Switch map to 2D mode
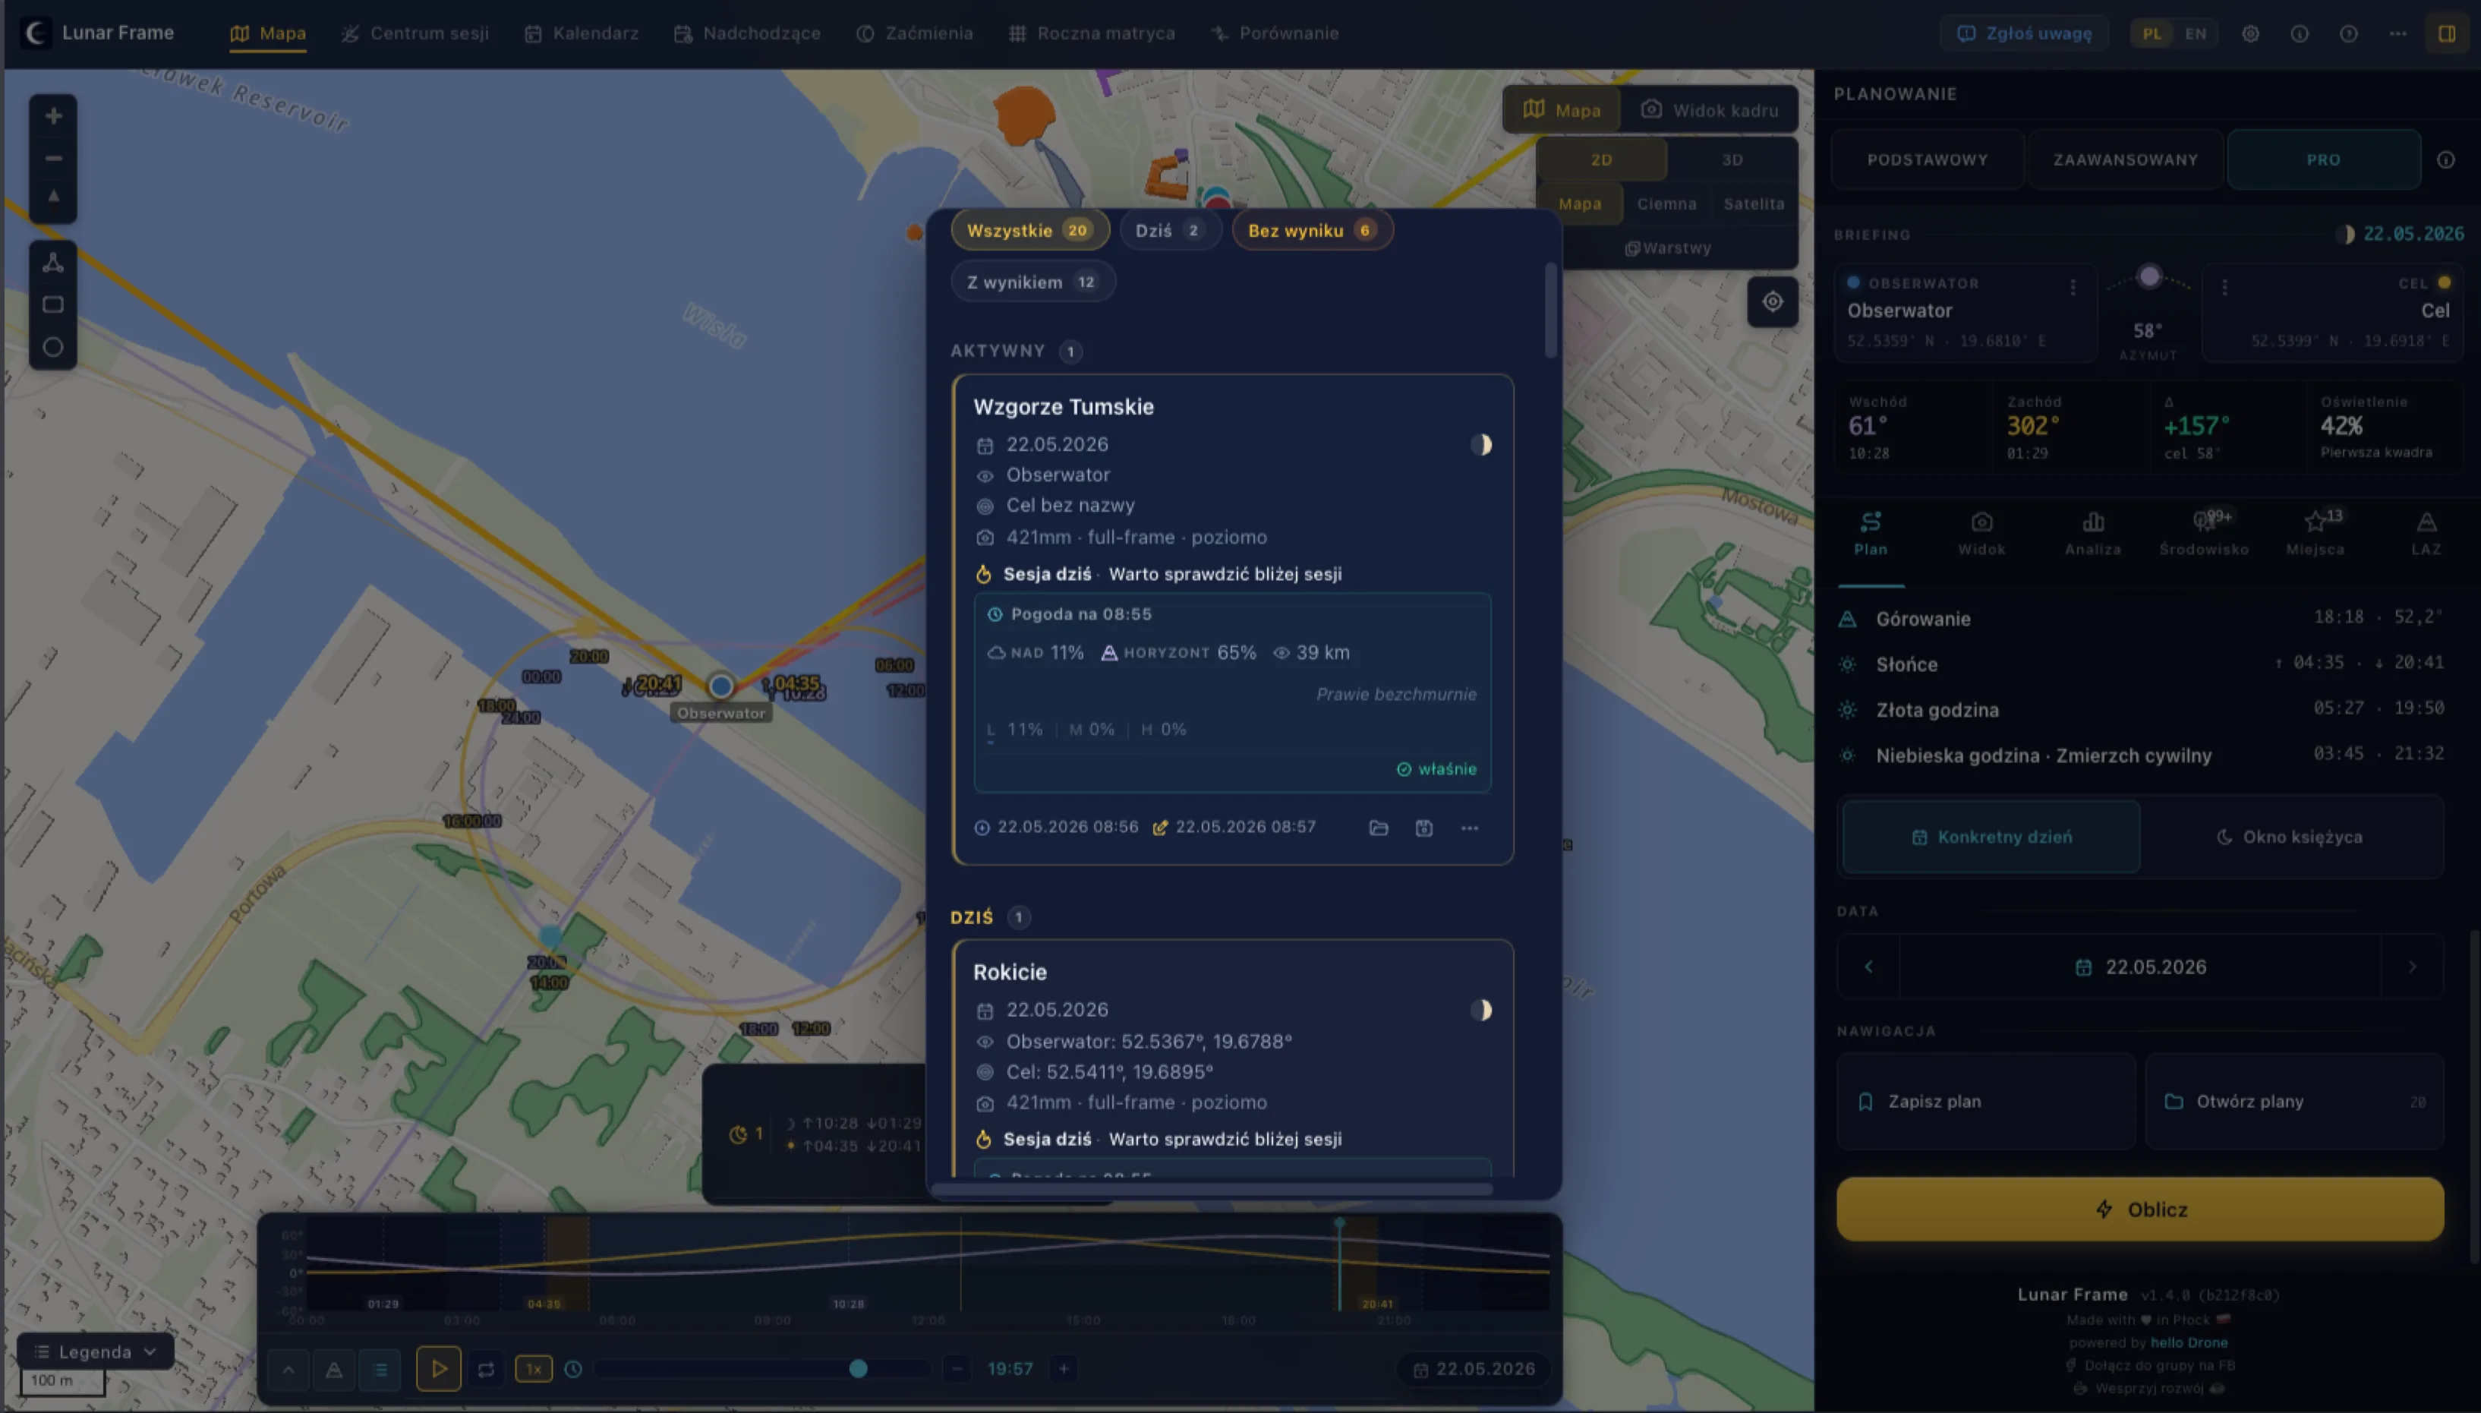The height and width of the screenshot is (1413, 2481). pyautogui.click(x=1602, y=160)
